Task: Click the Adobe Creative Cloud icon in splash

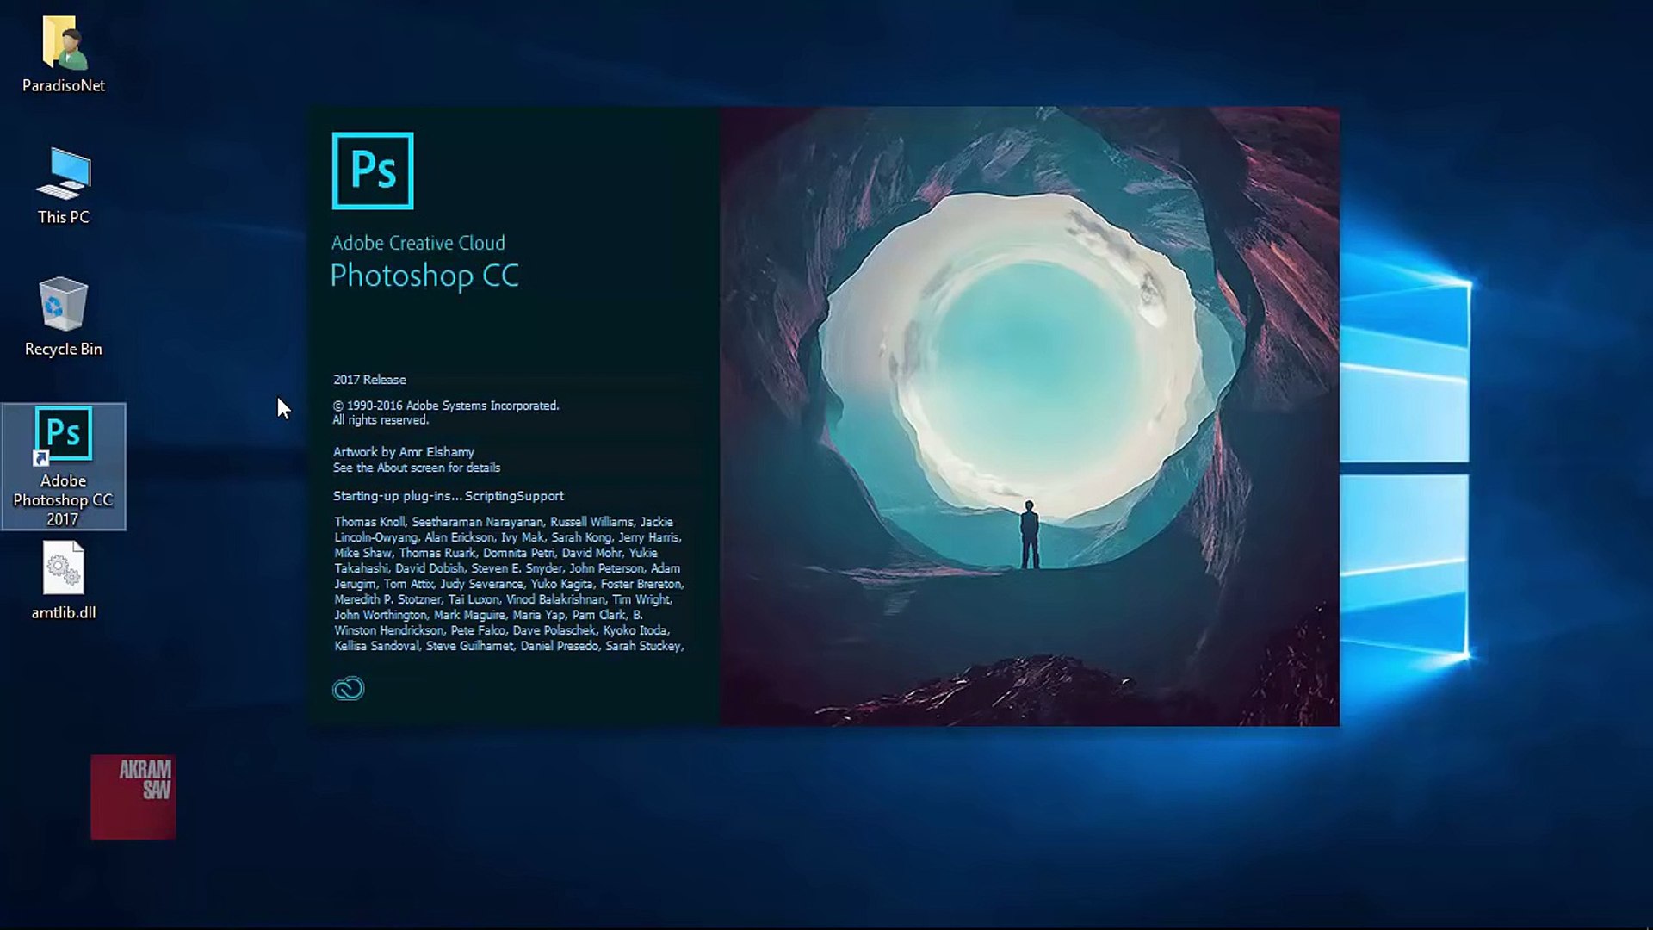Action: [x=349, y=687]
